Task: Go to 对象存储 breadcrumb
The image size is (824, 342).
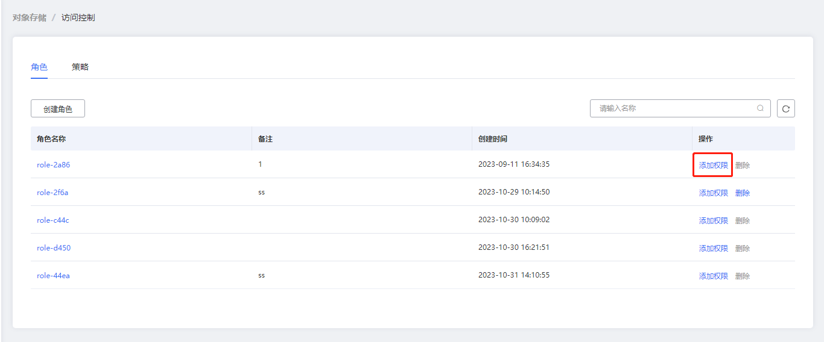Action: click(x=29, y=17)
